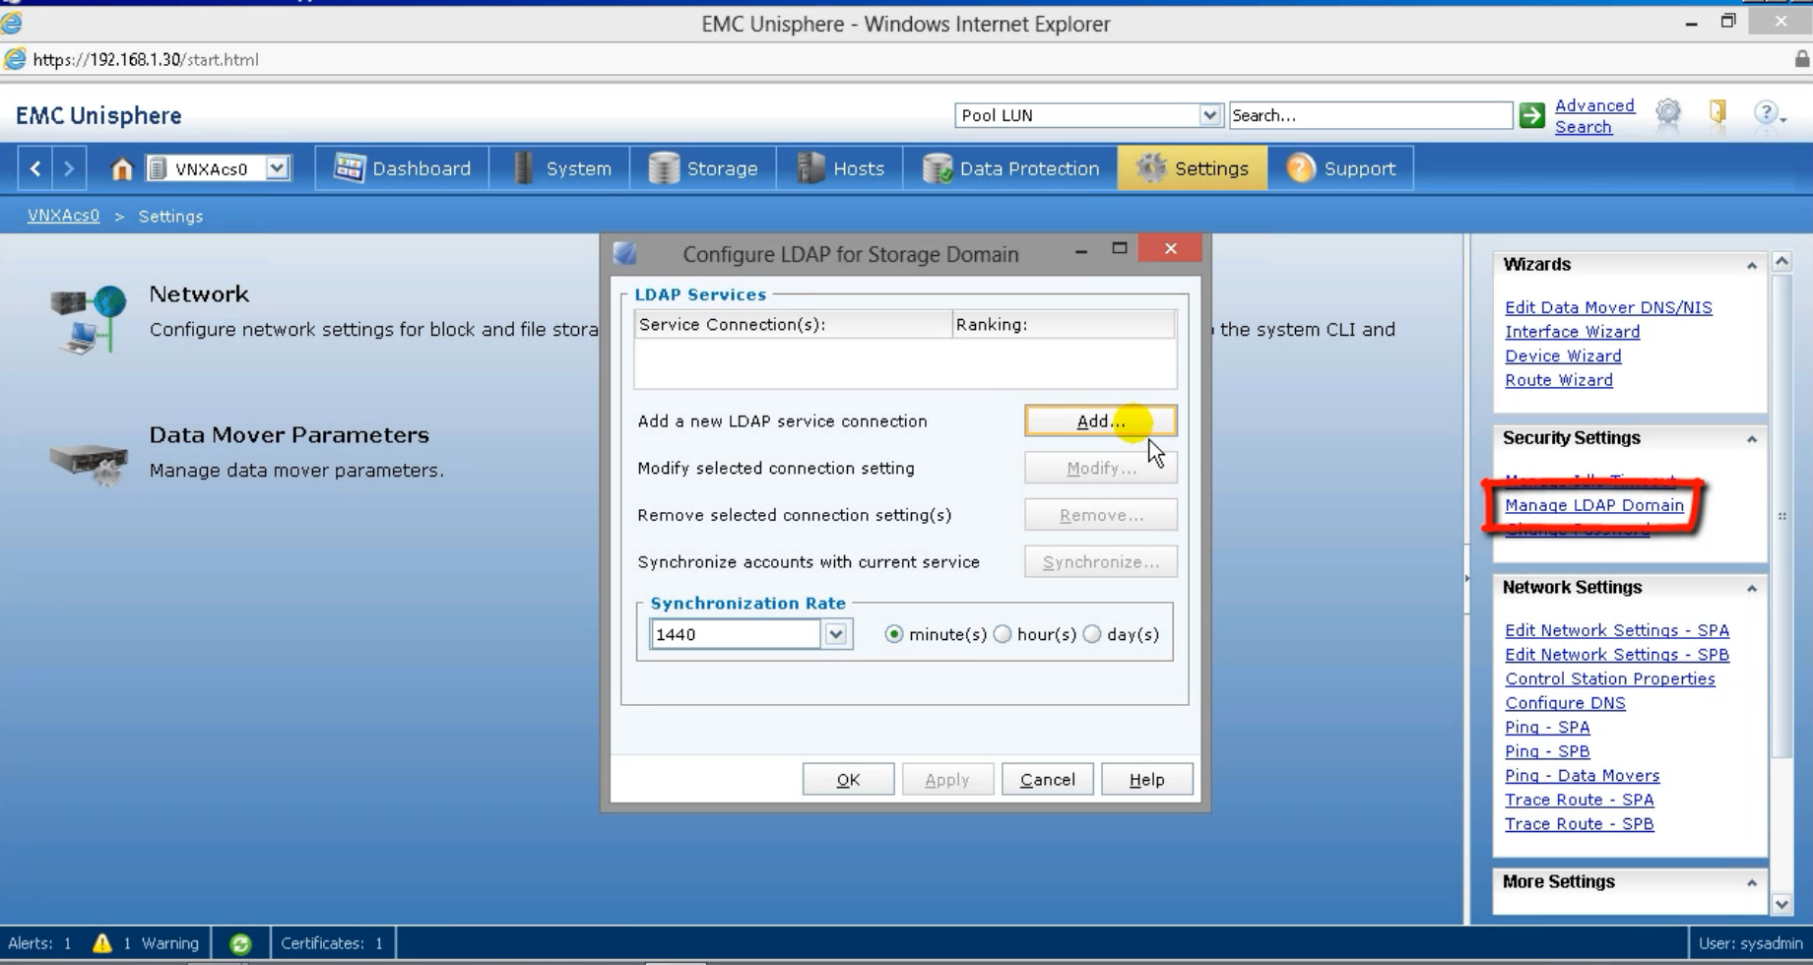Open Edit Network Settings - SPB
The height and width of the screenshot is (965, 1813).
click(x=1617, y=655)
